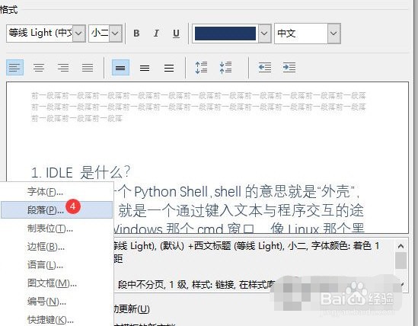
Task: Choose 段落(P)... from the format menu
Action: [57, 210]
